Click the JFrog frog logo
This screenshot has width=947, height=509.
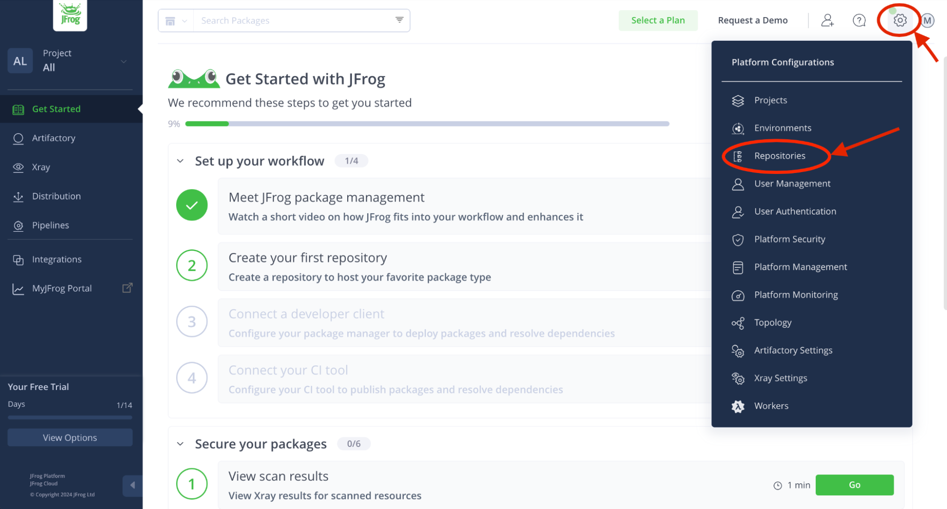pyautogui.click(x=70, y=14)
